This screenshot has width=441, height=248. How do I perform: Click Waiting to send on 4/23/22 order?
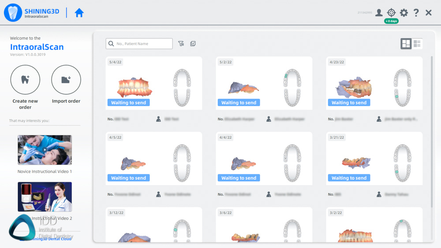click(349, 103)
